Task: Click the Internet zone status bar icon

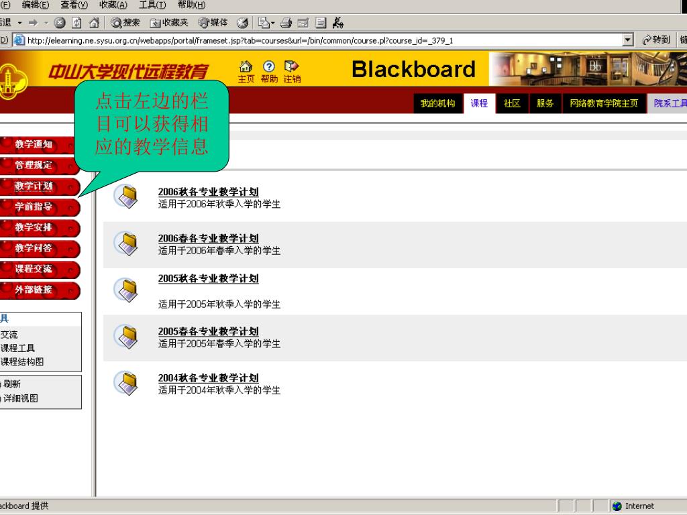Action: coord(617,506)
